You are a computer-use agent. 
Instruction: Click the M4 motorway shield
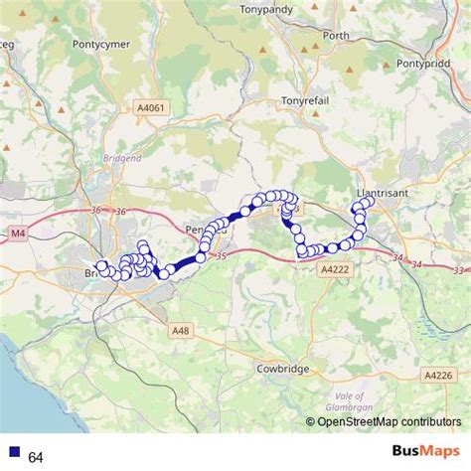pyautogui.click(x=18, y=234)
